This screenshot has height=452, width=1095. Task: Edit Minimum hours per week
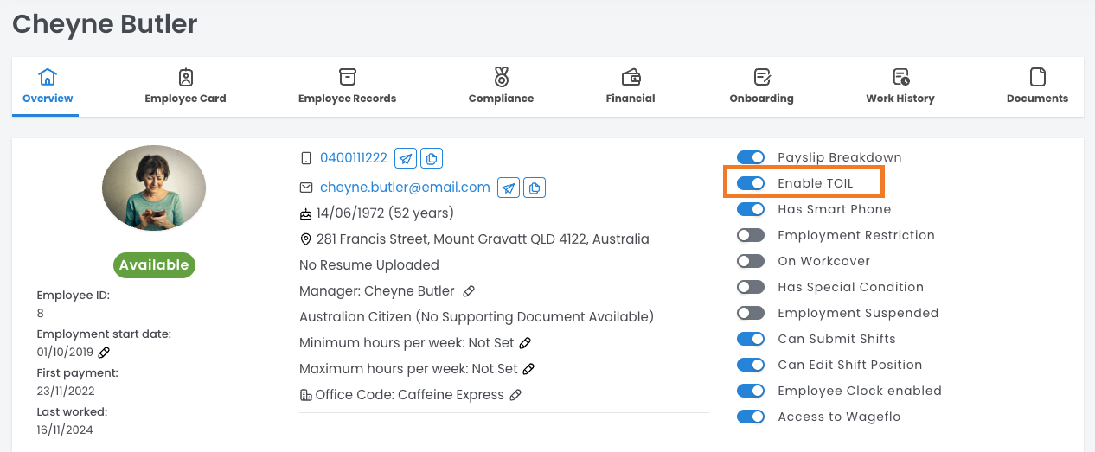coord(525,343)
